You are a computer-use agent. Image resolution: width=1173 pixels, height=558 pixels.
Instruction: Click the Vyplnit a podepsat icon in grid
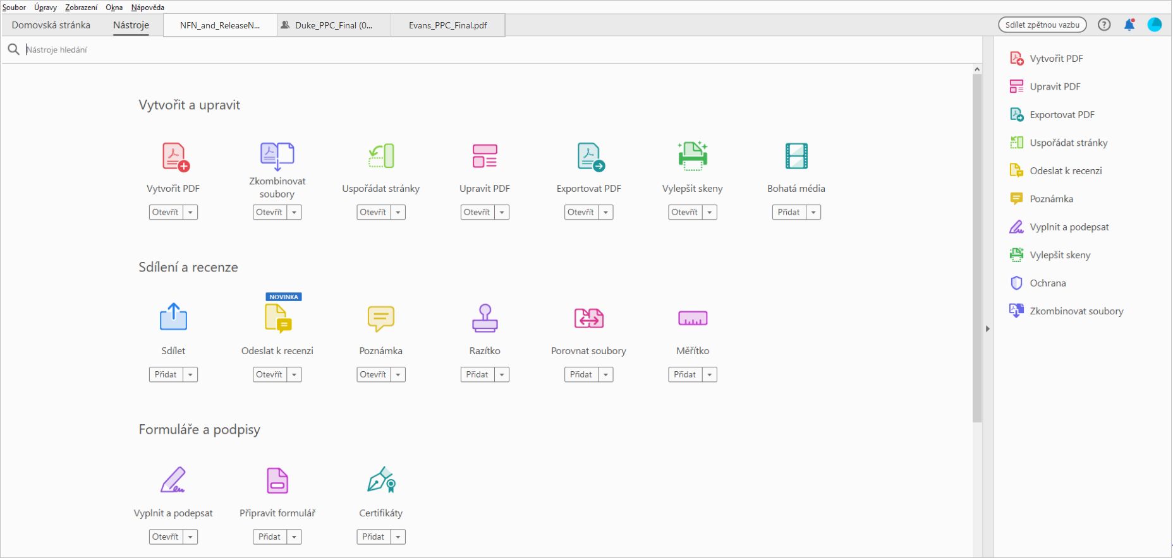tap(173, 480)
